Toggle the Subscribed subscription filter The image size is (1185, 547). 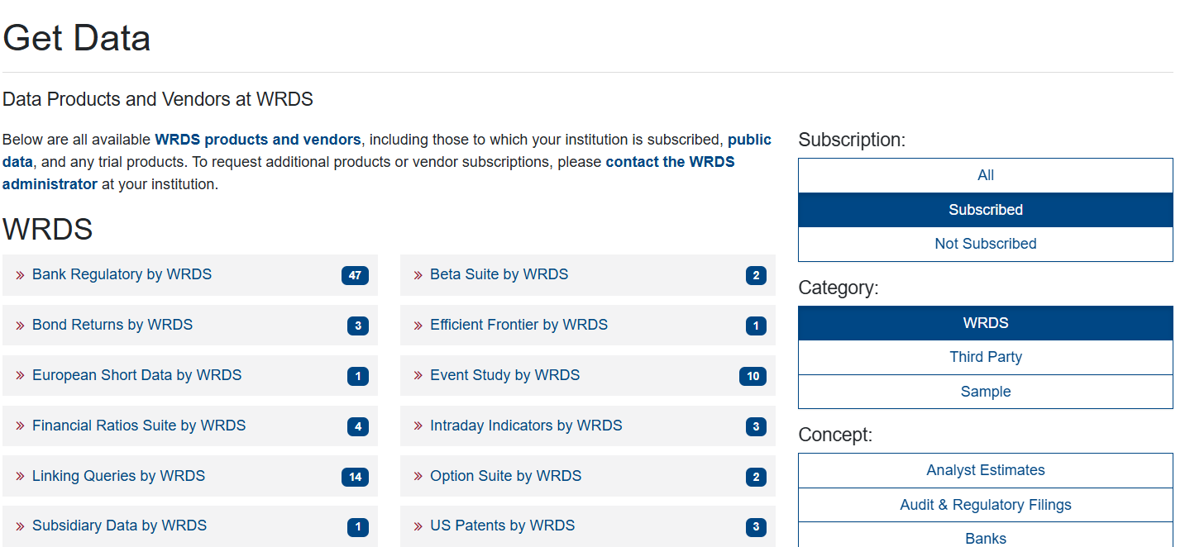pyautogui.click(x=985, y=210)
